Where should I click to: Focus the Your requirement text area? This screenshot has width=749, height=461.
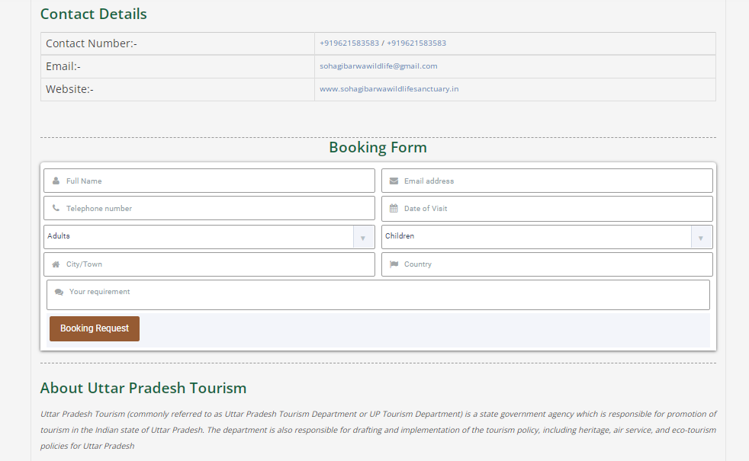coord(378,295)
